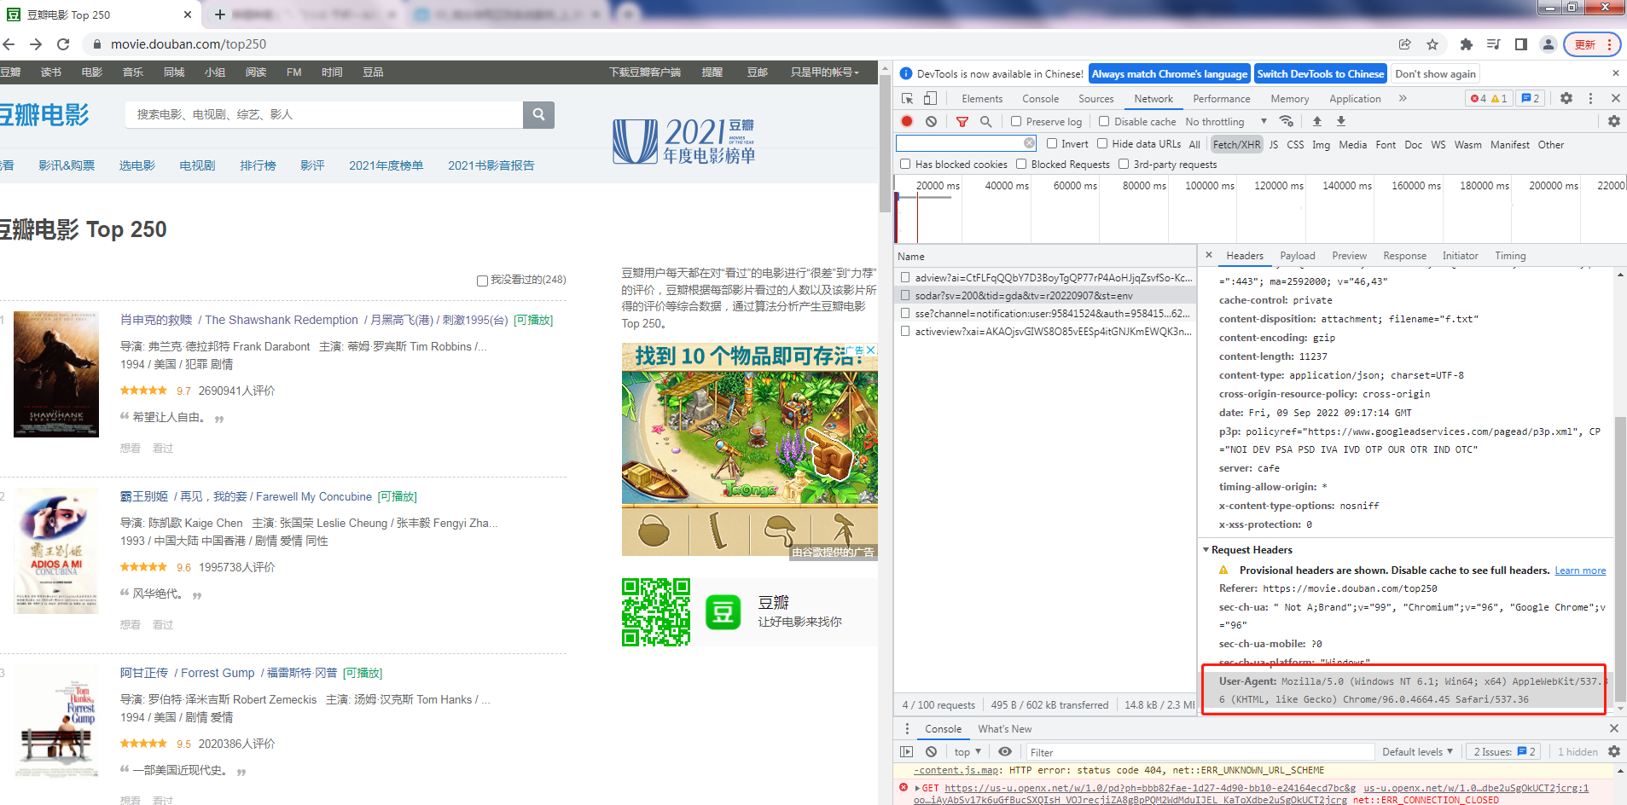Filter requests by Img type

[x=1321, y=145]
